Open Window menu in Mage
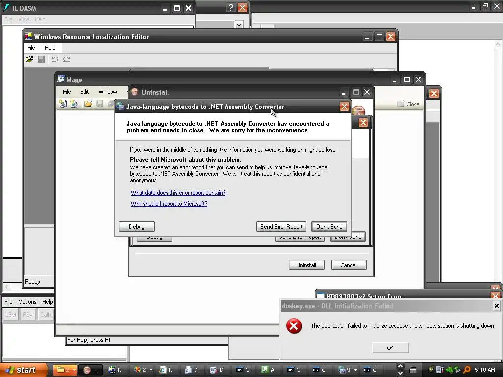The image size is (503, 377). [108, 92]
